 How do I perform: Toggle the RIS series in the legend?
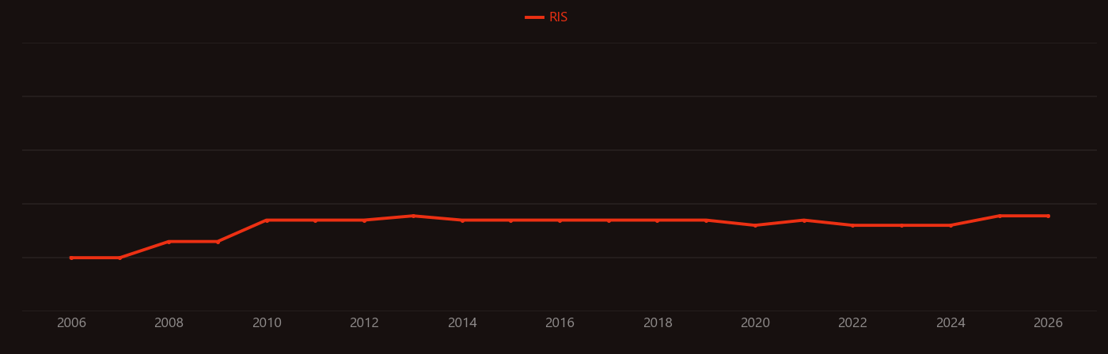[547, 17]
